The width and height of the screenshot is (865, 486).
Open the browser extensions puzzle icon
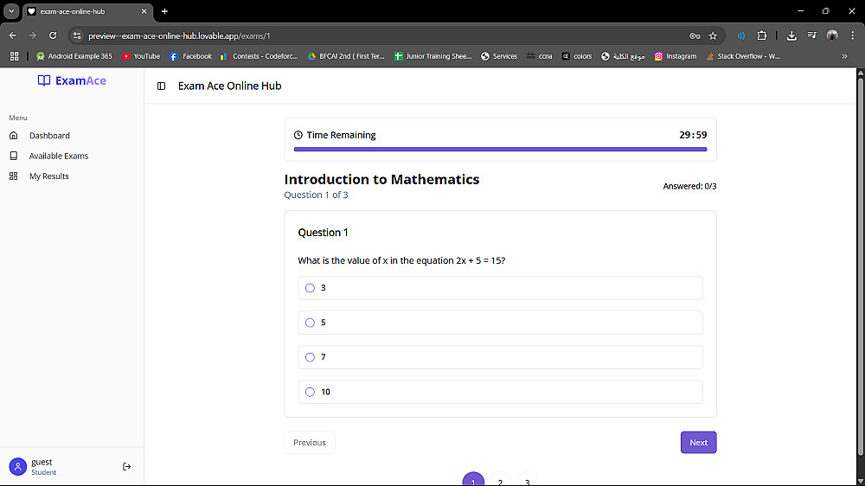click(761, 35)
